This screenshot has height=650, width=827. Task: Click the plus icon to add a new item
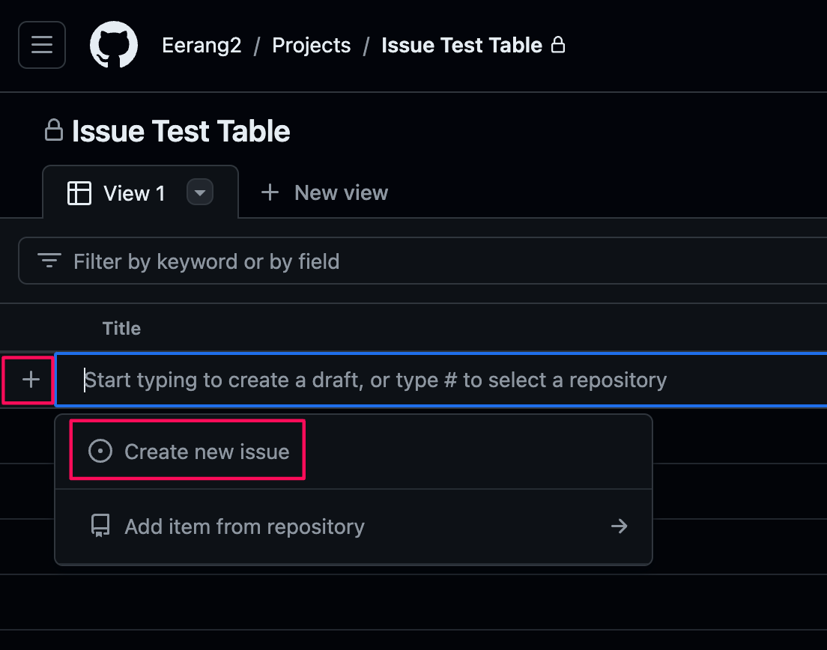pos(28,380)
